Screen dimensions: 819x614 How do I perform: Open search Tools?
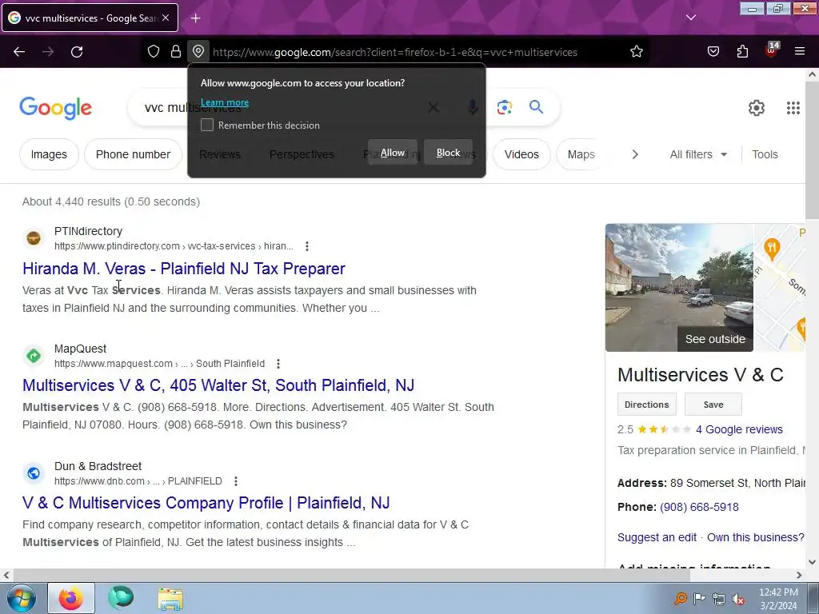click(765, 154)
